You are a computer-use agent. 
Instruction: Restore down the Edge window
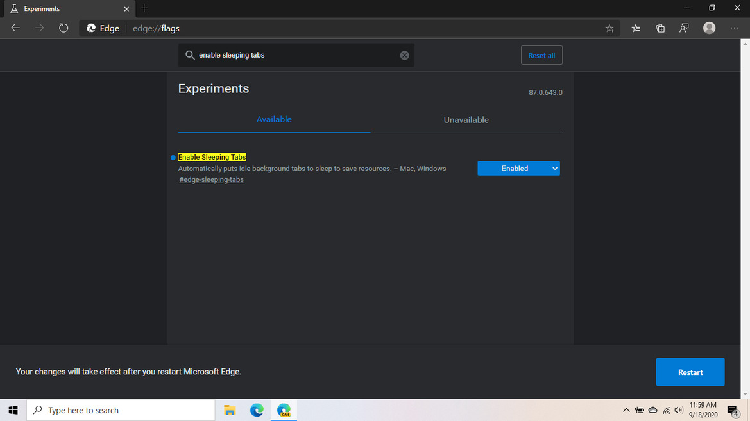(x=712, y=8)
